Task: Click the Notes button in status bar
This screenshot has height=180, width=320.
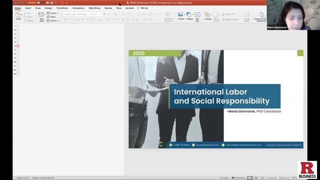Action: point(224,178)
